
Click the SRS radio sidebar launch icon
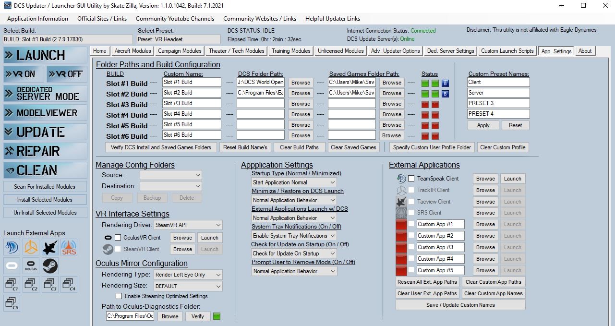[x=69, y=247]
